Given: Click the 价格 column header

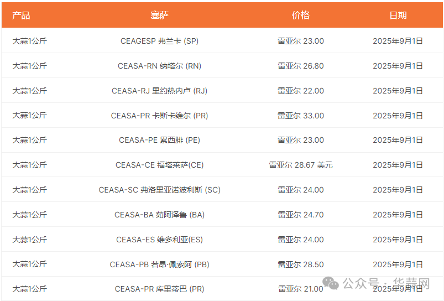Looking at the screenshot, I should tap(300, 15).
